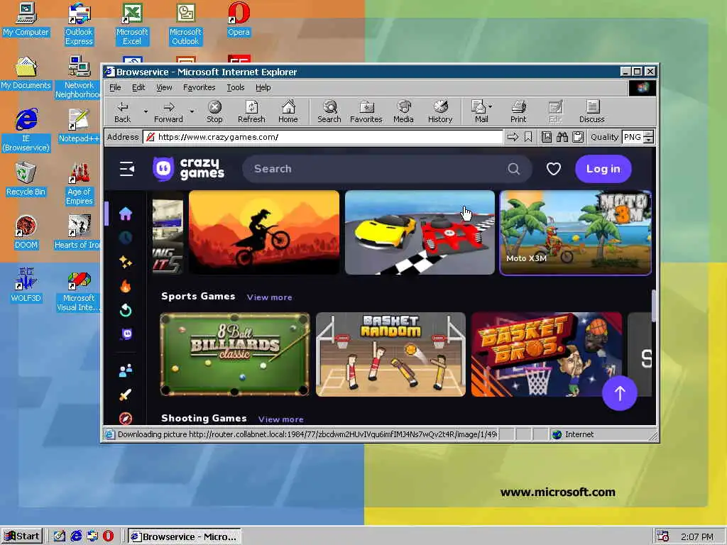
Task: Open Basket Bros game
Action: click(546, 355)
